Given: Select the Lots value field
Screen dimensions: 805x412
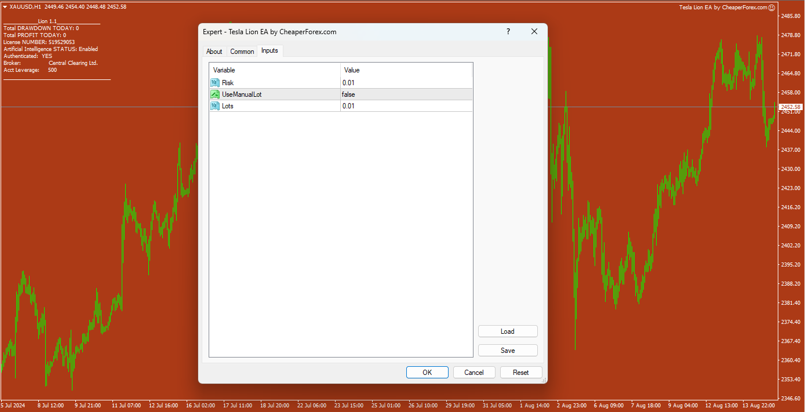Looking at the screenshot, I should 406,106.
